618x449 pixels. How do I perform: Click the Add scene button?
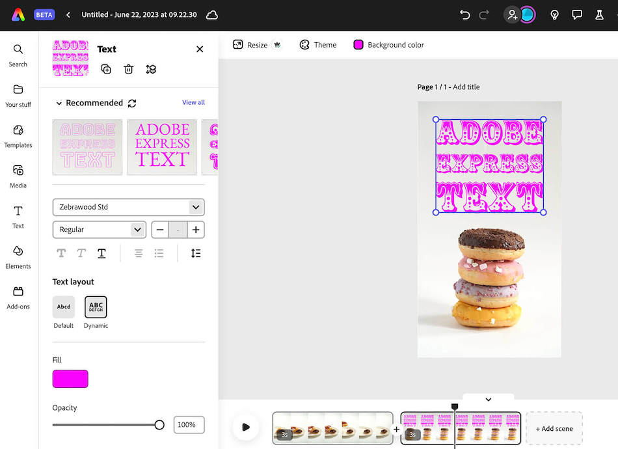(554, 428)
